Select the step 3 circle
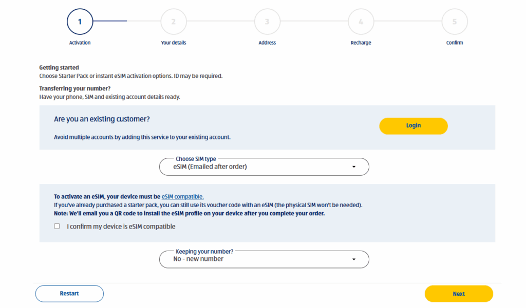This screenshot has width=526, height=308. click(267, 22)
